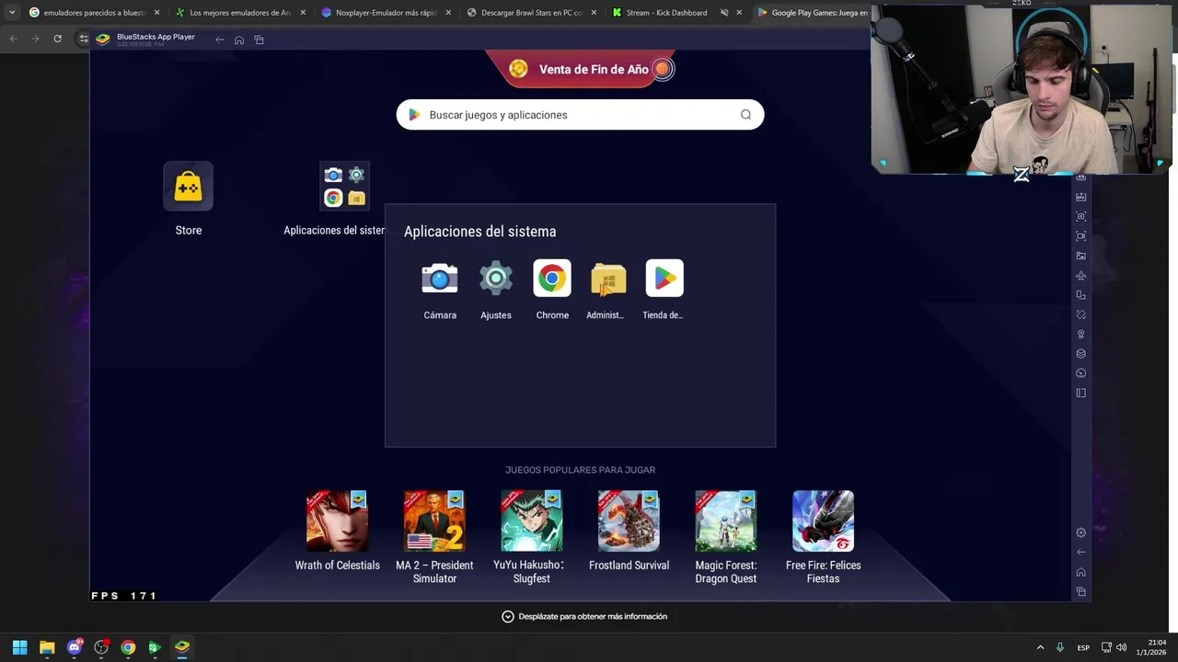Show hidden system tray icons
This screenshot has height=662, width=1178.
point(1040,647)
